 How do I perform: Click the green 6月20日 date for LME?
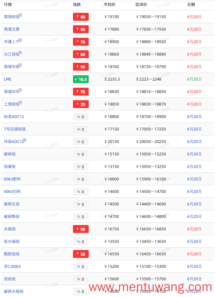coord(194,80)
